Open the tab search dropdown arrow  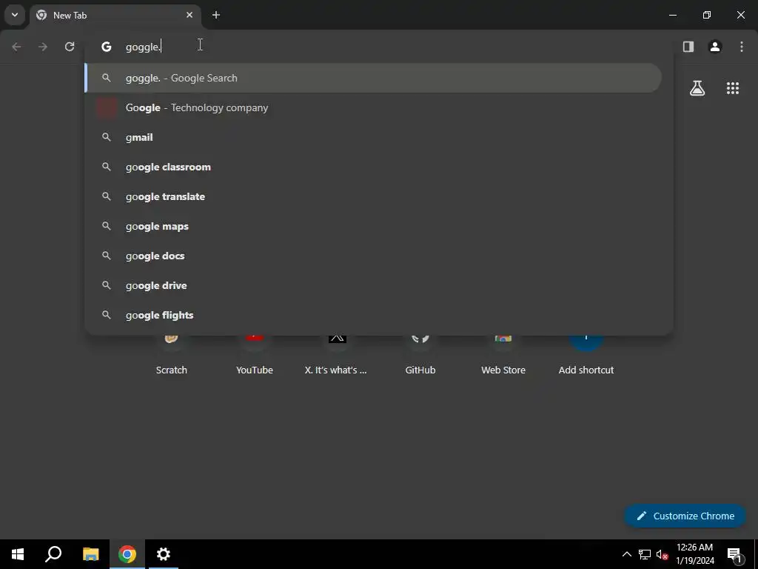(x=15, y=15)
